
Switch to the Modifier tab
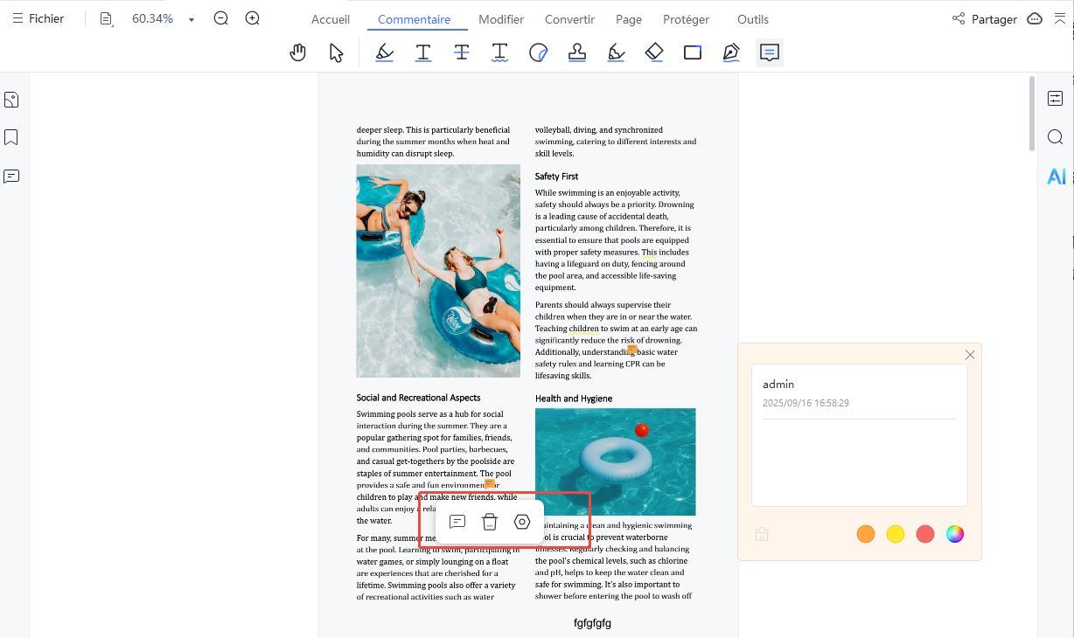(x=501, y=19)
